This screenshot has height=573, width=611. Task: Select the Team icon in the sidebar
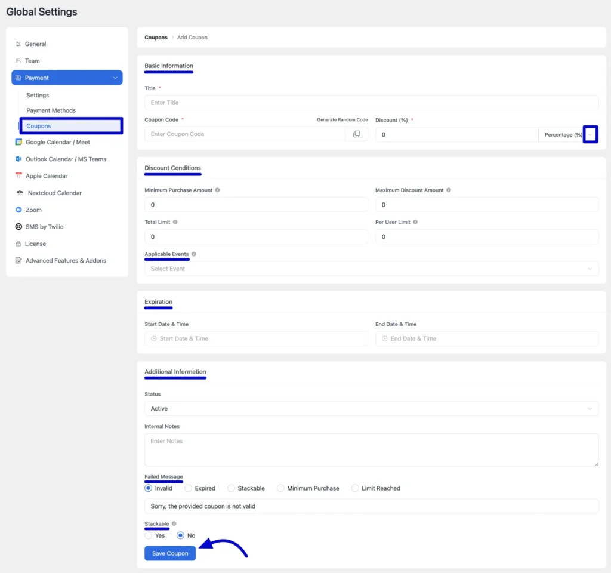(x=20, y=60)
